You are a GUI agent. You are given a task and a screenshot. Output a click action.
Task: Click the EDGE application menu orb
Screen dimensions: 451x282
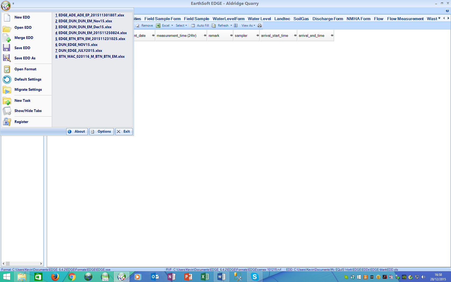point(6,5)
